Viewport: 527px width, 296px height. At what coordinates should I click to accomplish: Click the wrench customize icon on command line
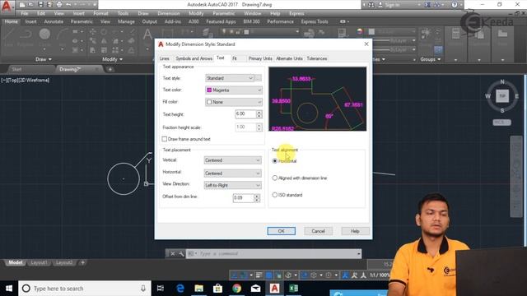click(x=181, y=254)
